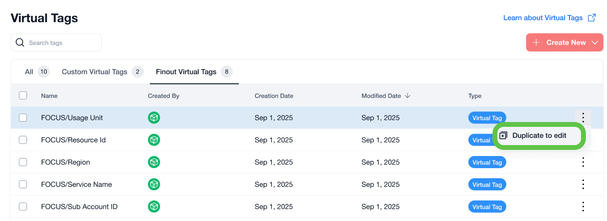Click external link icon beside Learn about Virtual Tags
The image size is (607, 221).
[592, 18]
